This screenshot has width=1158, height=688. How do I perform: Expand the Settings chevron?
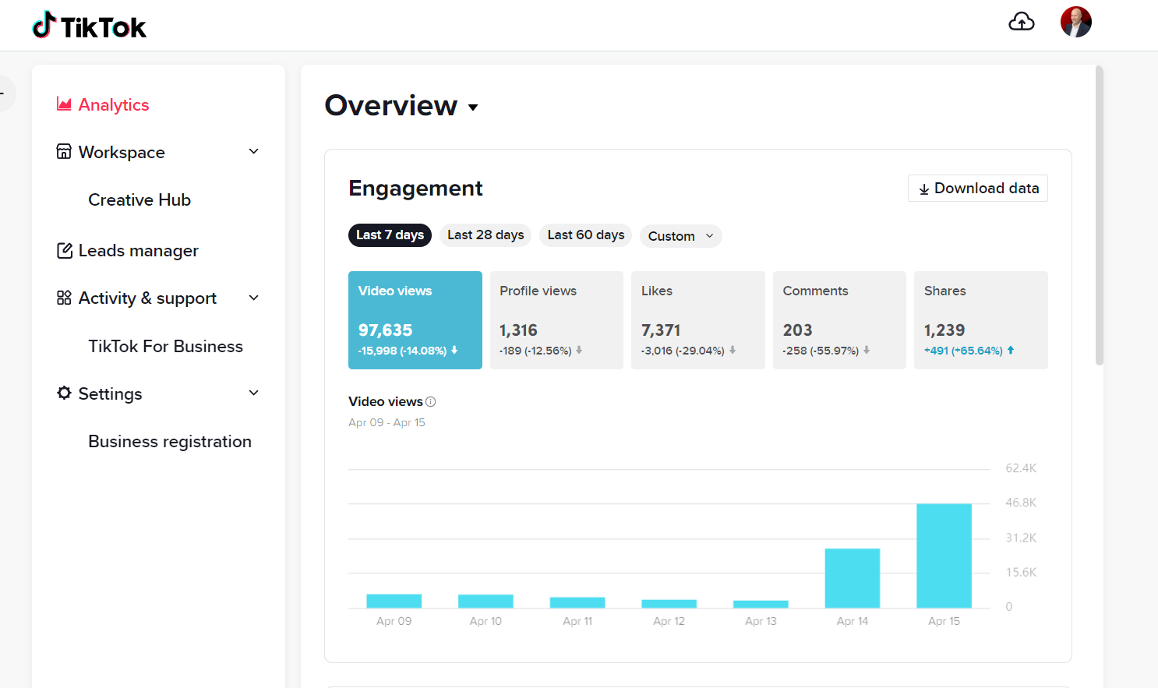(253, 393)
